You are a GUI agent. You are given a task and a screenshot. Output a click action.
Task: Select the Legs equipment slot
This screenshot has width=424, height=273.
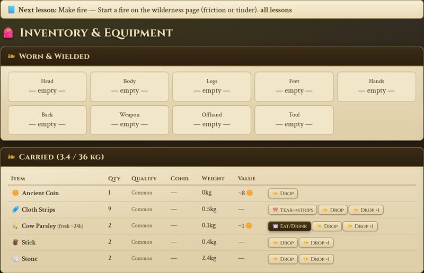click(211, 87)
